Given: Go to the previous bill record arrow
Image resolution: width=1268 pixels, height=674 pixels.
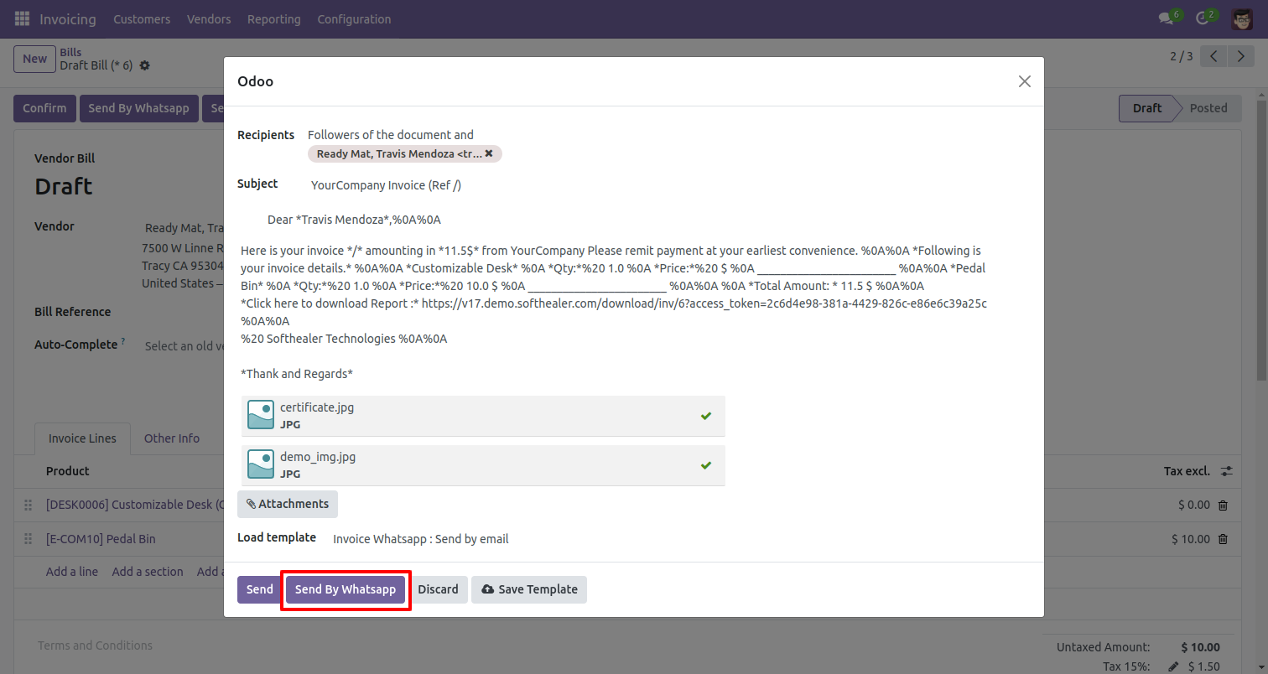Looking at the screenshot, I should tap(1214, 57).
